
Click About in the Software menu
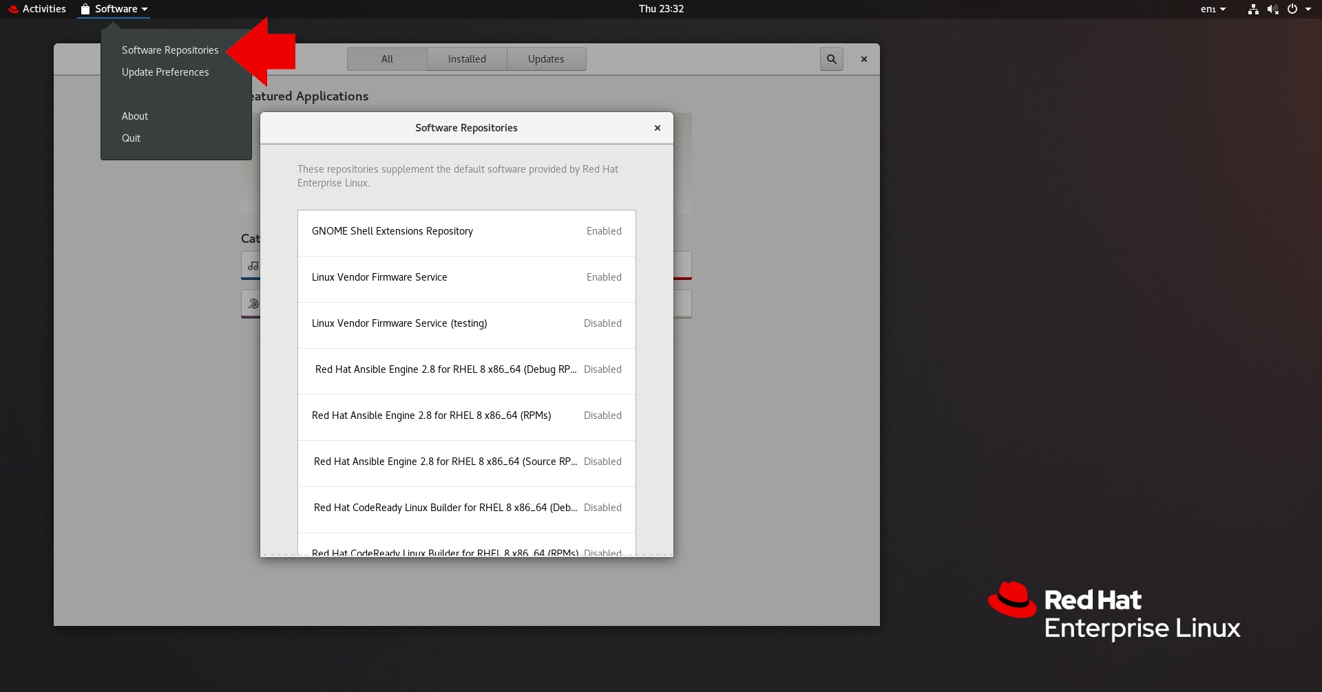[x=135, y=116]
